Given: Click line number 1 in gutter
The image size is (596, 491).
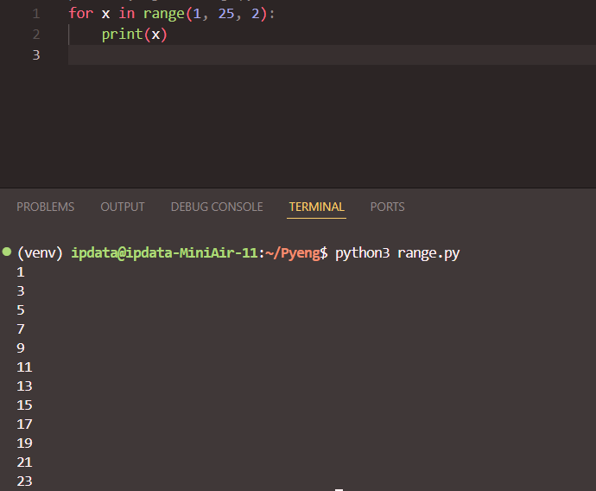Looking at the screenshot, I should click(36, 14).
